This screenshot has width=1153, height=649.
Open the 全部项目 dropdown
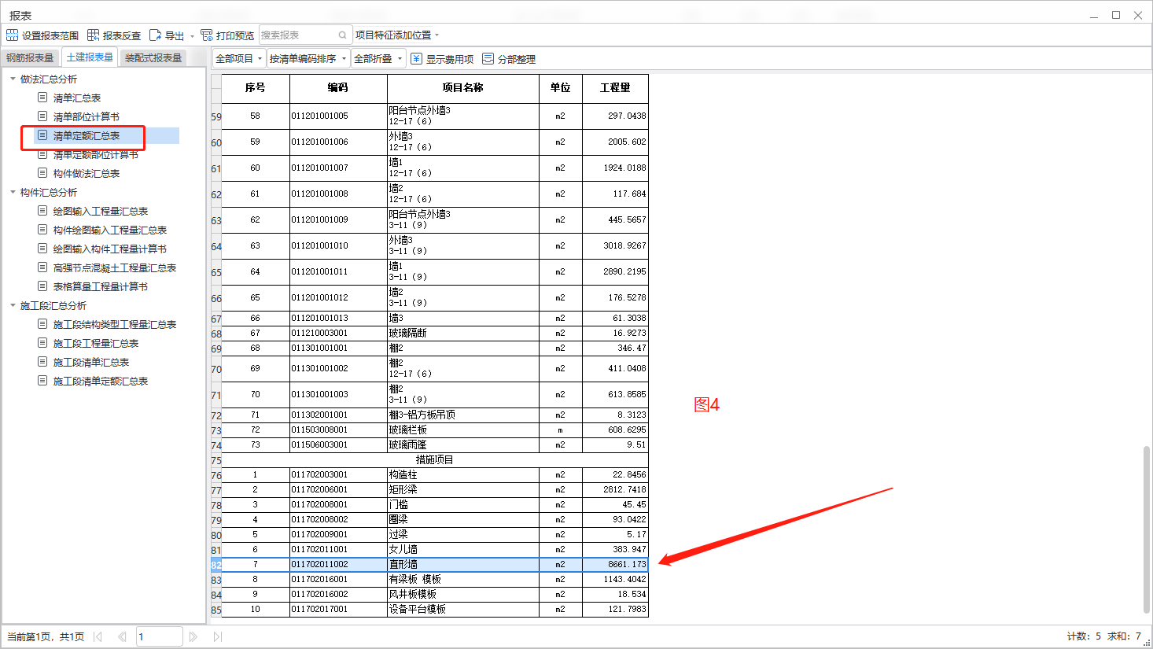click(x=239, y=59)
